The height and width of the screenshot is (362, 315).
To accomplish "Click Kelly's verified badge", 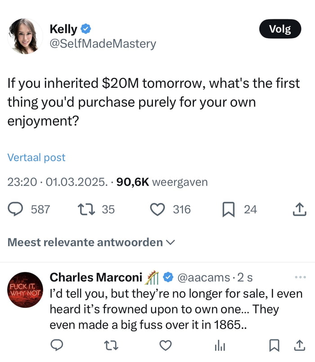I will click(85, 29).
